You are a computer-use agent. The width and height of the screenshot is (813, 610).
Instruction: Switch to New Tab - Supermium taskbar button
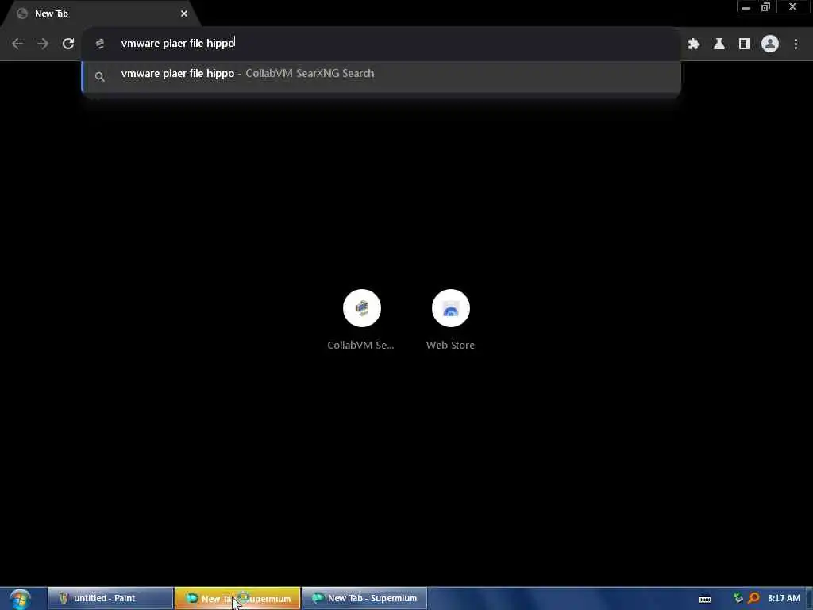[x=364, y=599]
